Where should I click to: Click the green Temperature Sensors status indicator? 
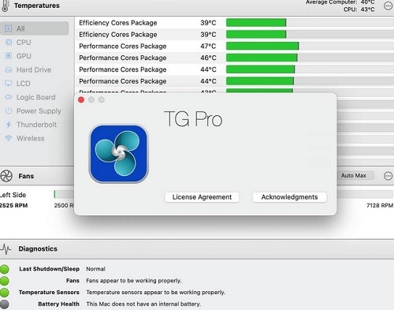tap(5, 292)
